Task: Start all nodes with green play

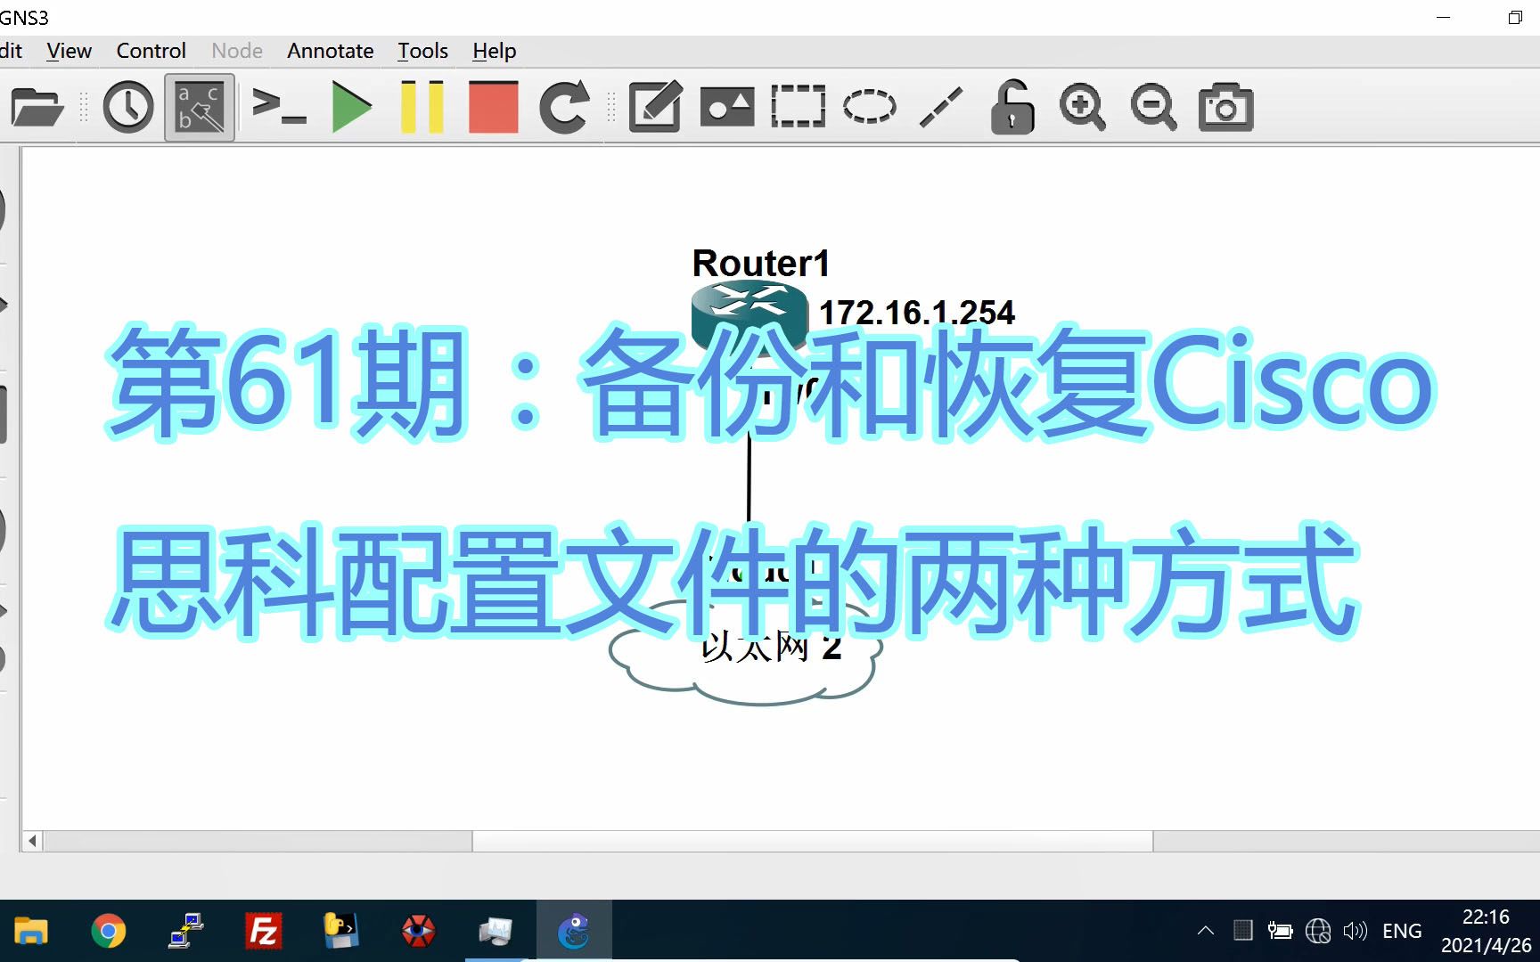Action: (352, 107)
